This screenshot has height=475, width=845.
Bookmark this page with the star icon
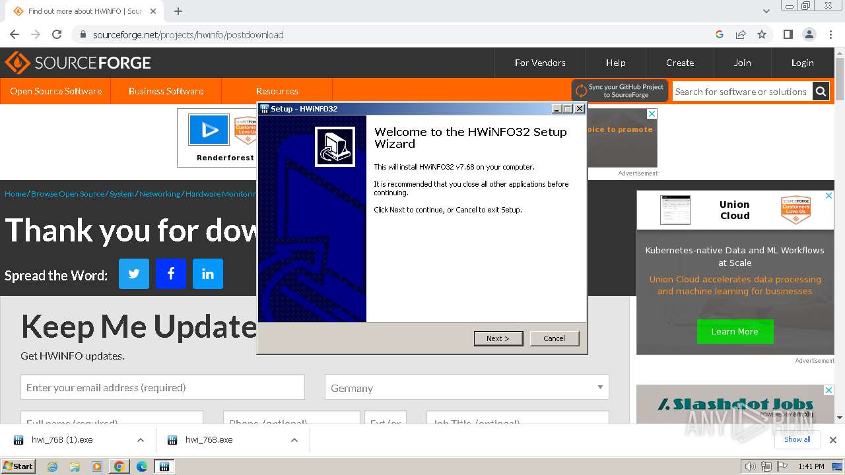tap(762, 34)
